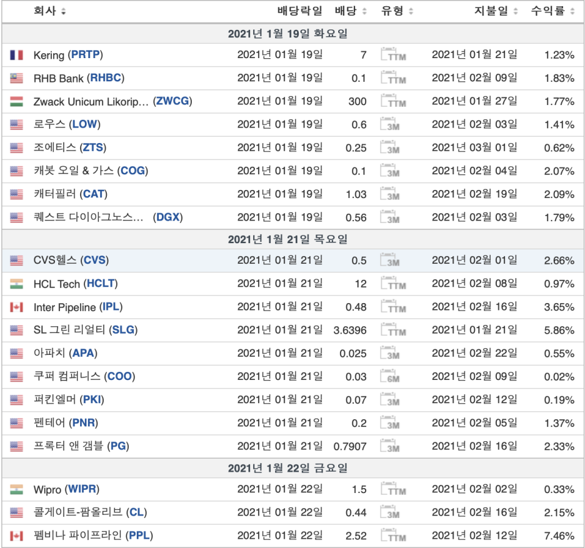
Task: Open the LOW ticker link
Action: [85, 124]
